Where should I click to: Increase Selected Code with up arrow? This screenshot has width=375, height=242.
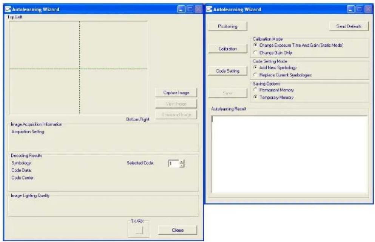pos(182,162)
